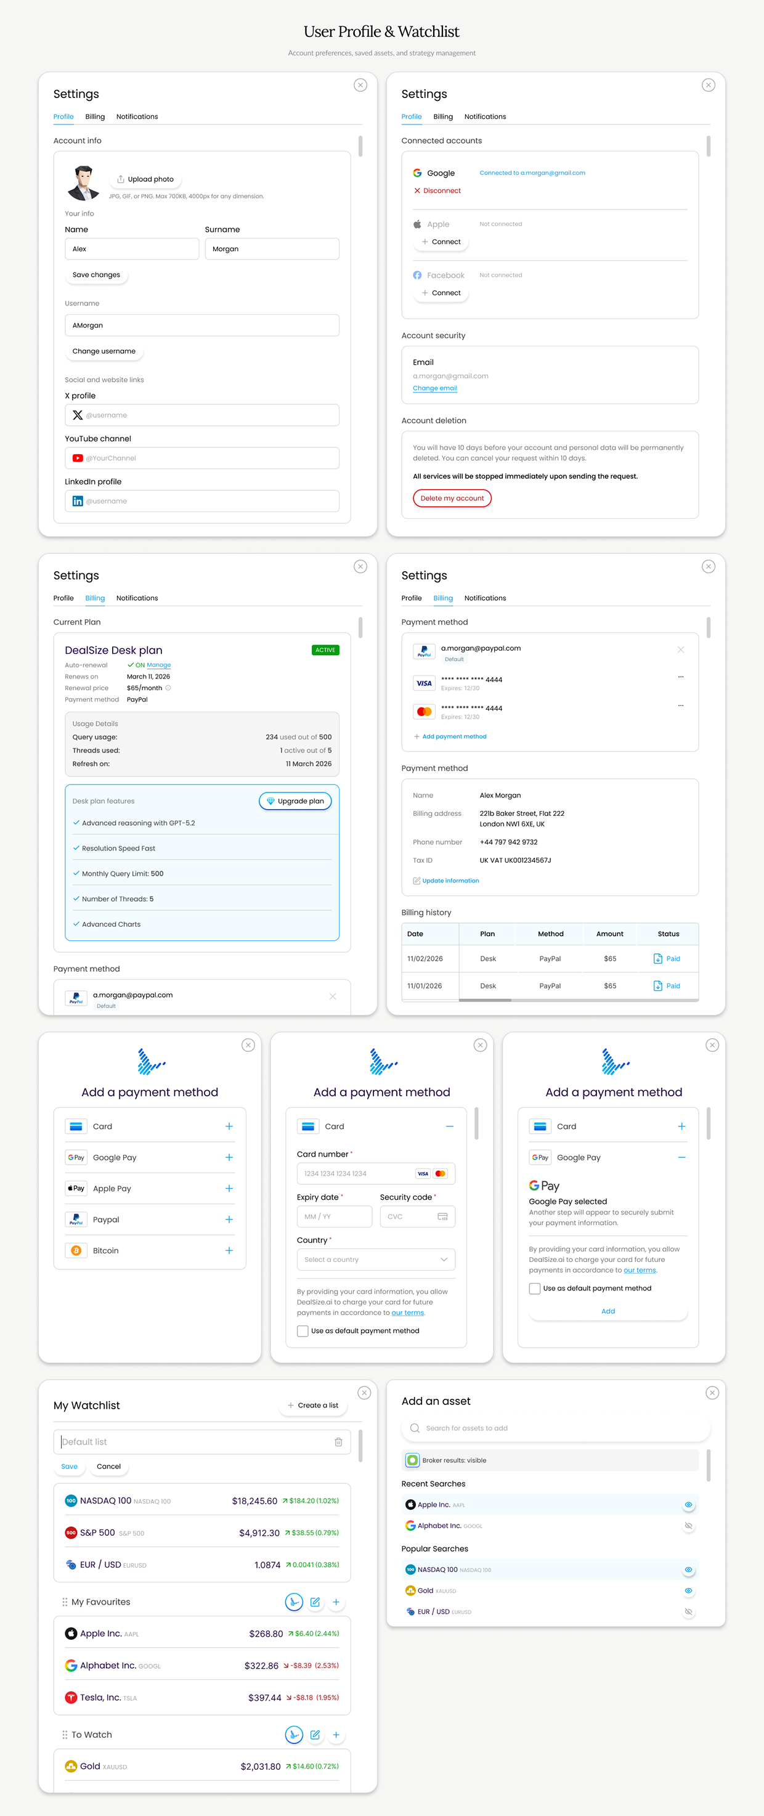
Task: Expand the Bitcoin payment option
Action: point(229,1250)
